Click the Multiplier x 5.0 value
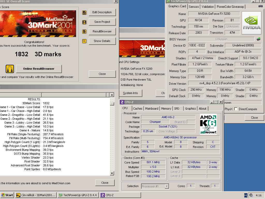This screenshot has width=265, height=199. click(153, 167)
